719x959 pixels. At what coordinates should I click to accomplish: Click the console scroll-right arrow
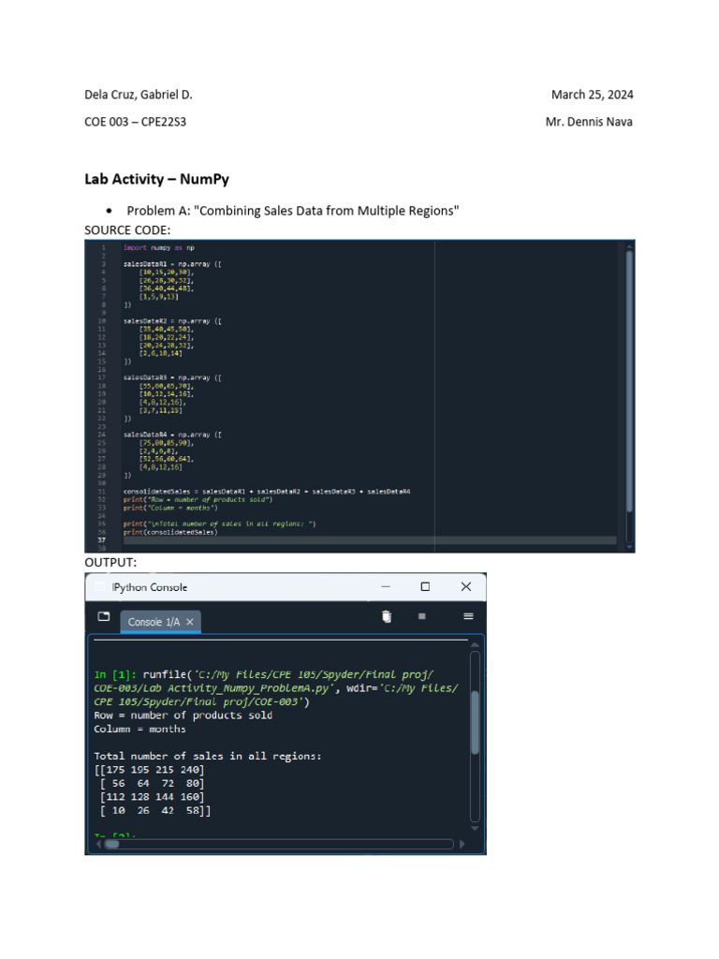[x=462, y=844]
